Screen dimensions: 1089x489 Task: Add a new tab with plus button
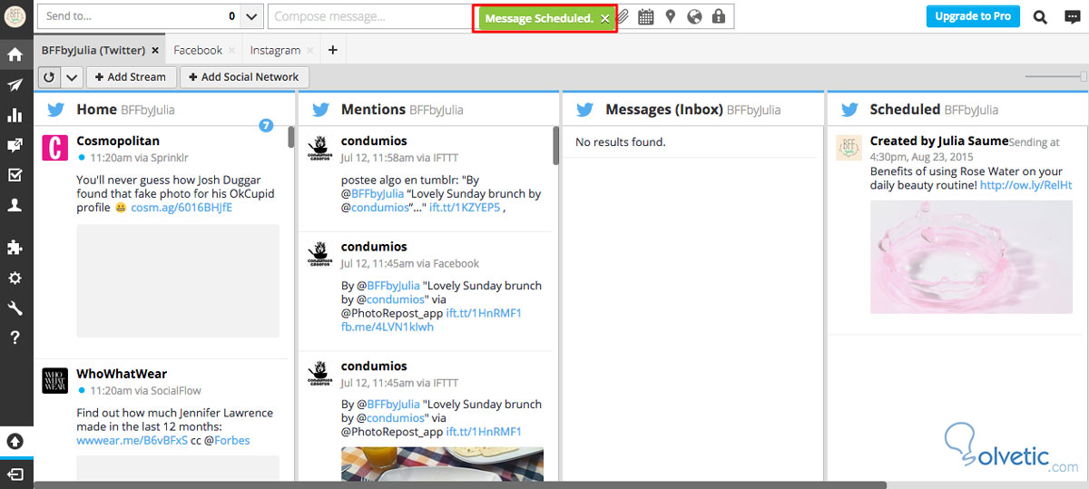click(332, 50)
